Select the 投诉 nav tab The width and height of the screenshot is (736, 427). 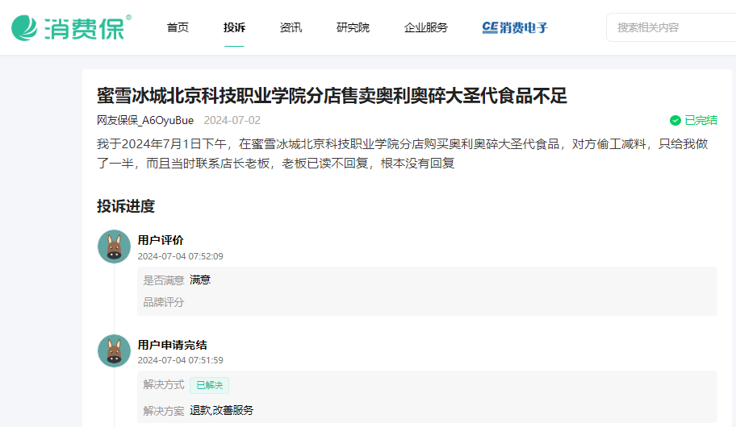click(x=234, y=27)
